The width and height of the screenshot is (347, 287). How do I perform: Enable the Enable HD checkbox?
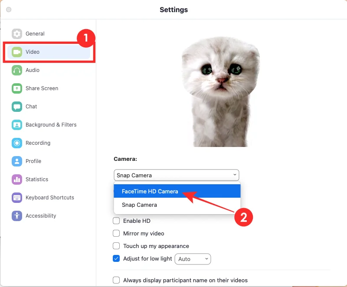coord(116,221)
